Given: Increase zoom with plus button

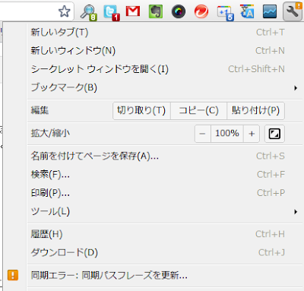Looking at the screenshot, I should 252,134.
